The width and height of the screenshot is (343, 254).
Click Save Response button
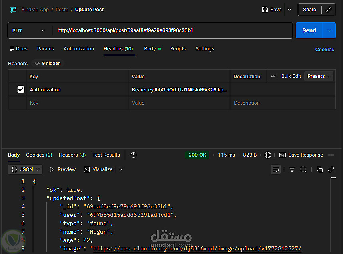point(301,155)
